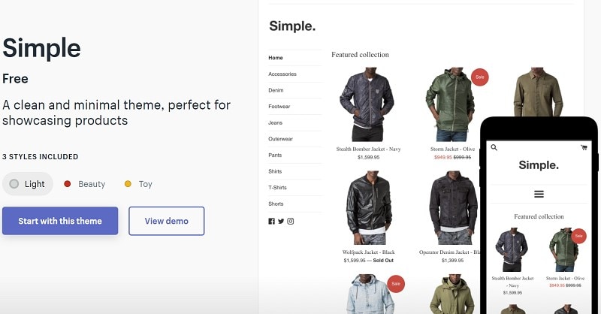
Task: Click the red Beauty color dot
Action: click(68, 184)
